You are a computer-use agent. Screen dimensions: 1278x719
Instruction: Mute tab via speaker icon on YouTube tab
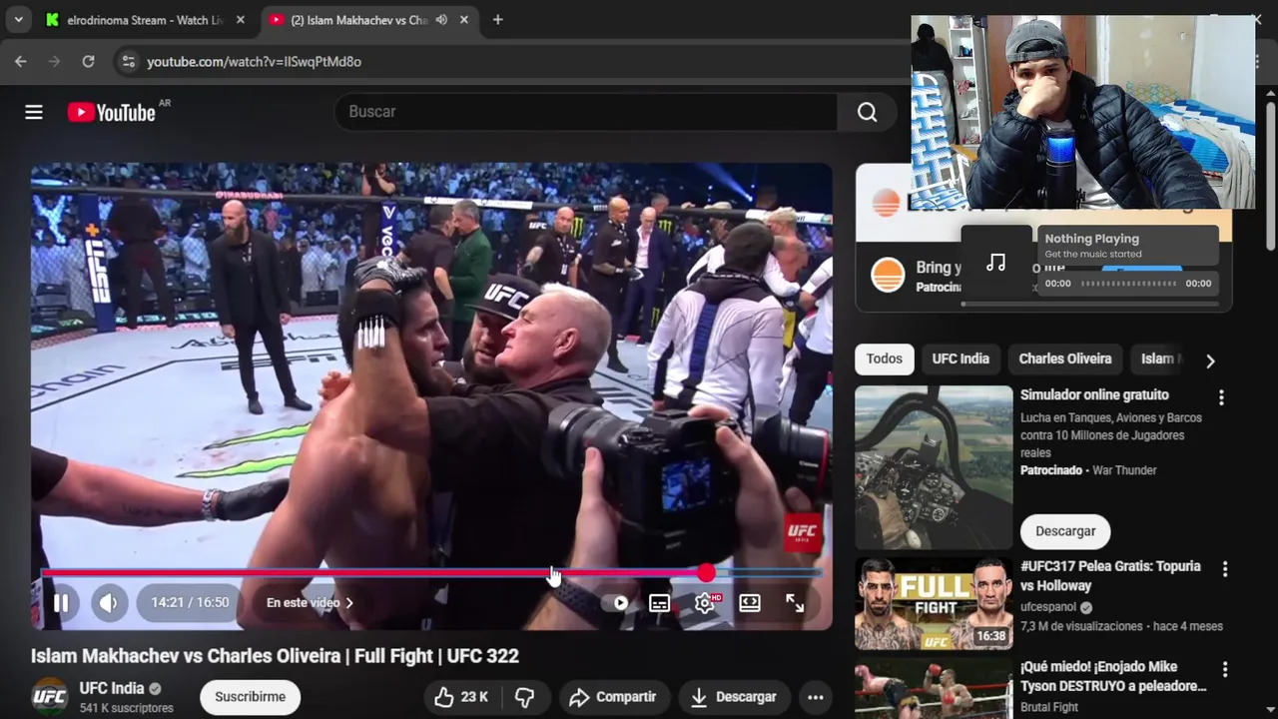coord(441,20)
